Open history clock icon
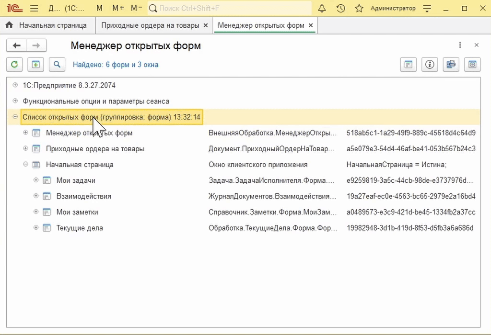Viewport: 491px width, 335px height. [341, 8]
